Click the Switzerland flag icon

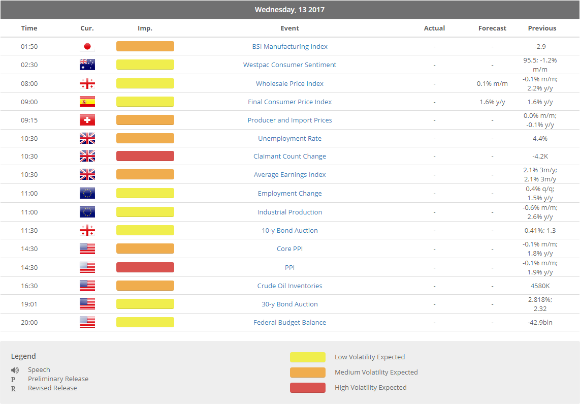(87, 120)
